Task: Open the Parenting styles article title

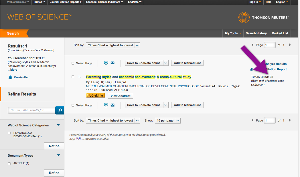Action: pos(139,77)
